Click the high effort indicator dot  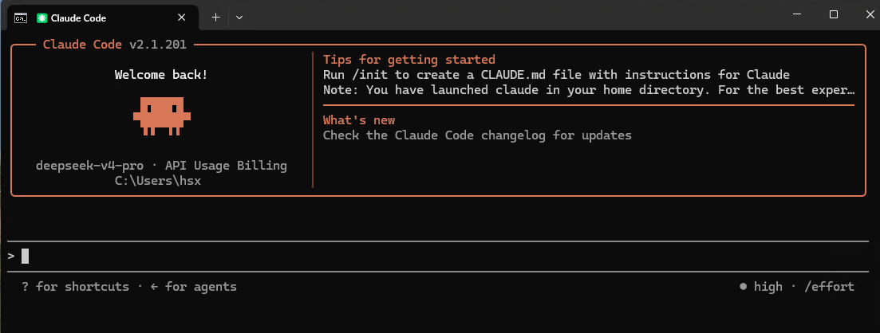(744, 287)
